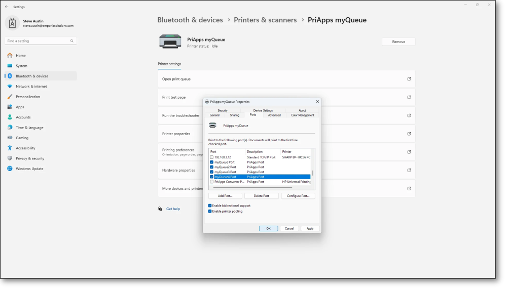This screenshot has width=507, height=290.
Task: Click Apply in Properties dialog
Action: [x=310, y=229]
